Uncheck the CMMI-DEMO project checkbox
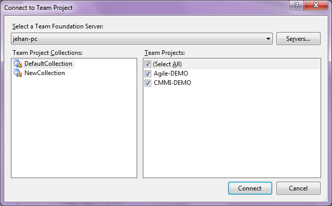The height and width of the screenshot is (206, 332). pyautogui.click(x=148, y=83)
